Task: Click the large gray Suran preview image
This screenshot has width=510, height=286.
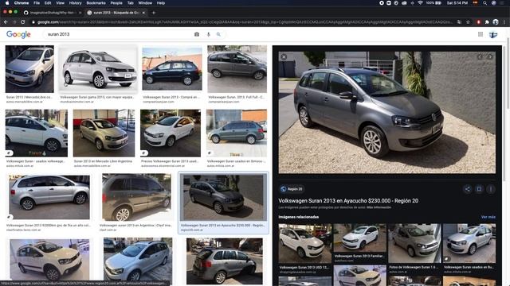Action: (387, 113)
